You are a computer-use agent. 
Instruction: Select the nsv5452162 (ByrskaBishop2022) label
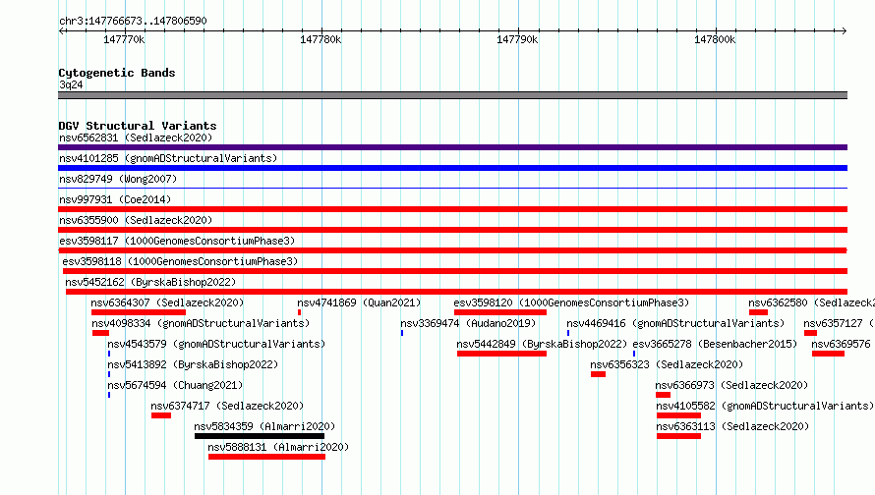[x=150, y=282]
